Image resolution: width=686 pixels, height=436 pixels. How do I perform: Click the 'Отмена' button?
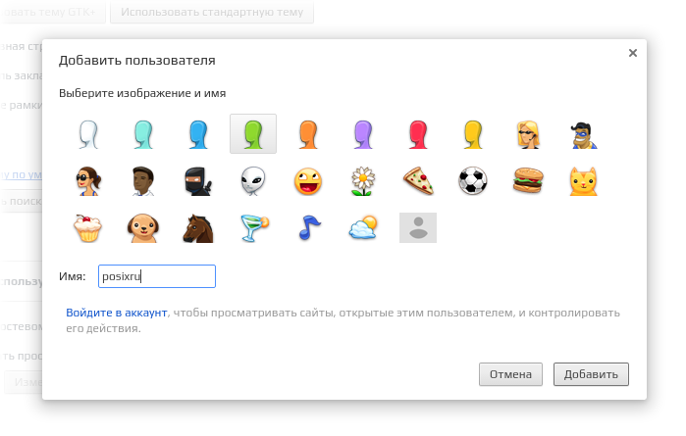pos(510,374)
